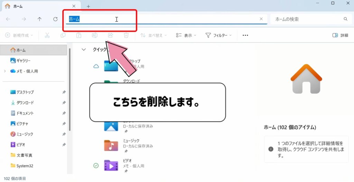Open ダウンロード in the sidebar

22,103
